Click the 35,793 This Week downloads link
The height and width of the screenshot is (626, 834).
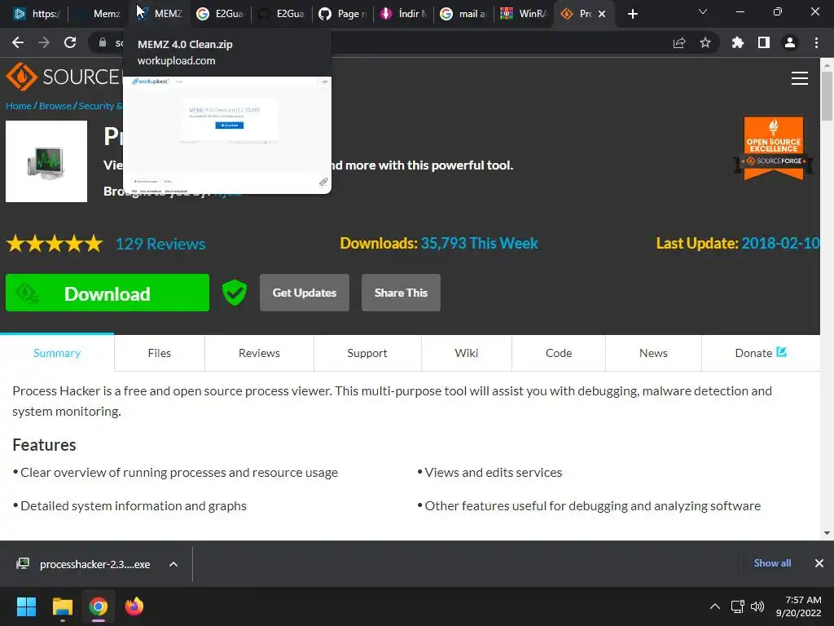(x=479, y=243)
